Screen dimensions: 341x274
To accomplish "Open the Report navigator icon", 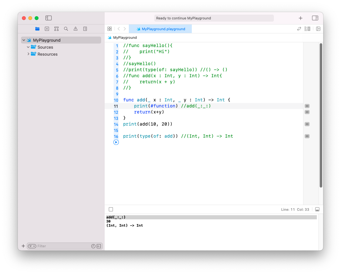I will click(x=85, y=29).
